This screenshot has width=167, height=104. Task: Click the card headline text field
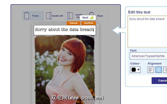tap(64, 30)
